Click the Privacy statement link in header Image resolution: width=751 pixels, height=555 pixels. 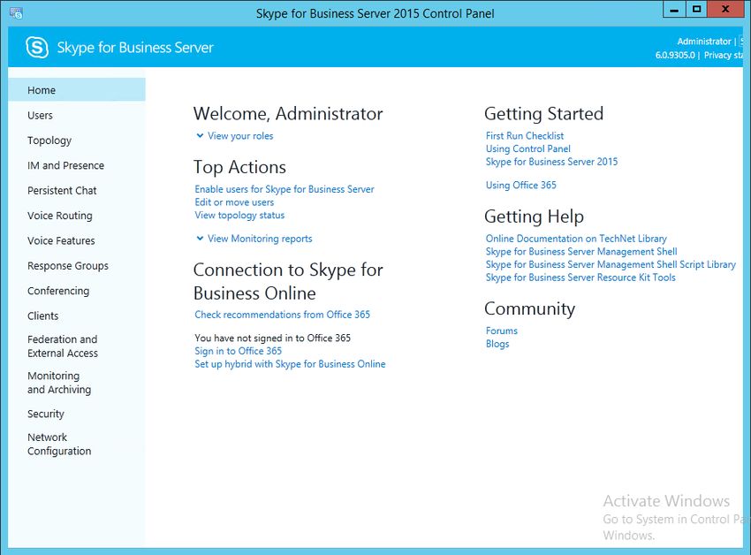[x=724, y=55]
